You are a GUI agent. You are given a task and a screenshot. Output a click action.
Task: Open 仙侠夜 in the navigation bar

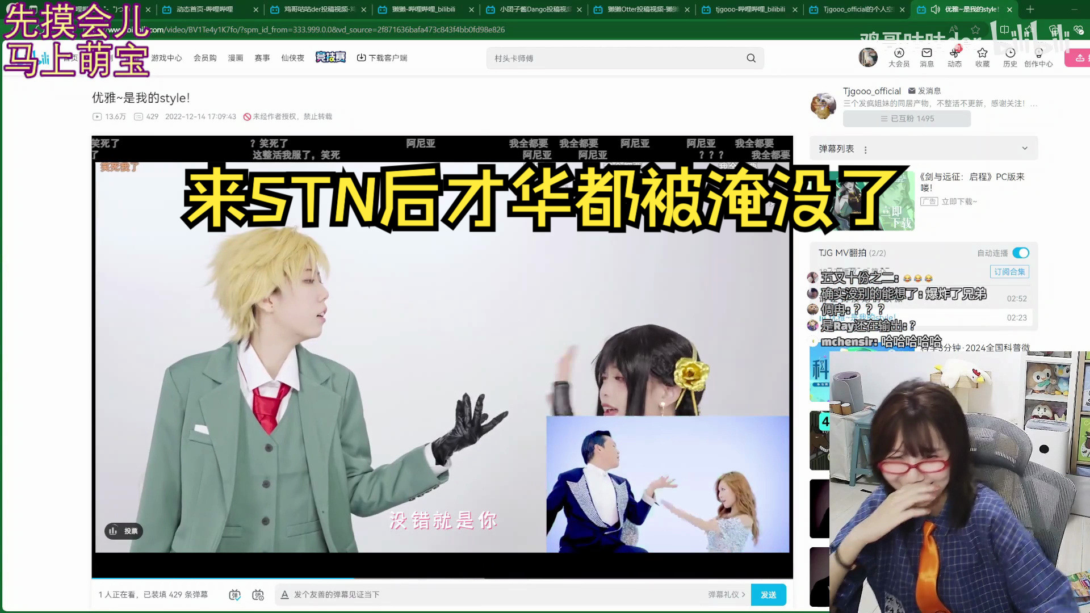292,58
